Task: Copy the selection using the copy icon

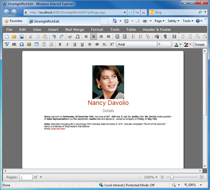Action: pyautogui.click(x=38, y=36)
